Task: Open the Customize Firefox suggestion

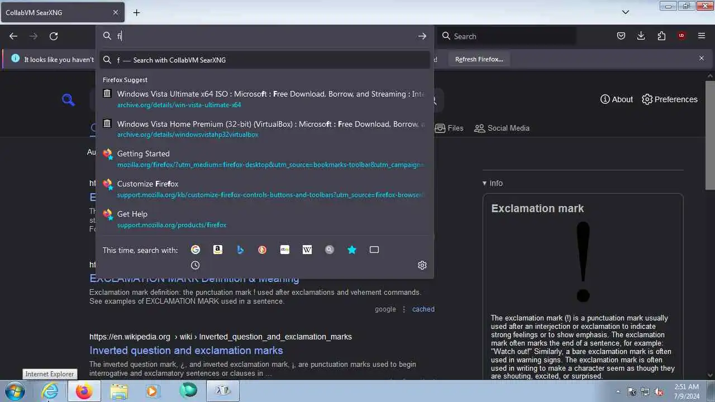Action: tap(265, 189)
